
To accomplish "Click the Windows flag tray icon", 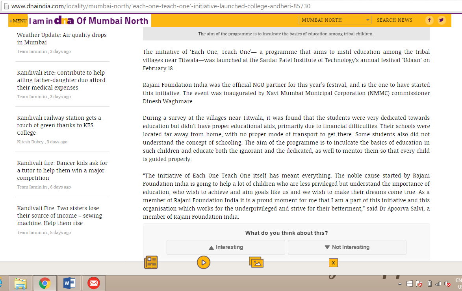I will tap(410, 284).
